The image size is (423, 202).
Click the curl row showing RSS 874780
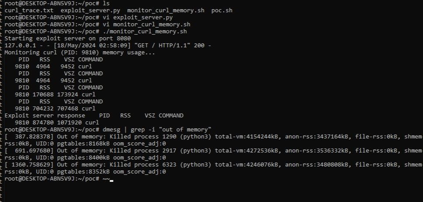point(57,123)
